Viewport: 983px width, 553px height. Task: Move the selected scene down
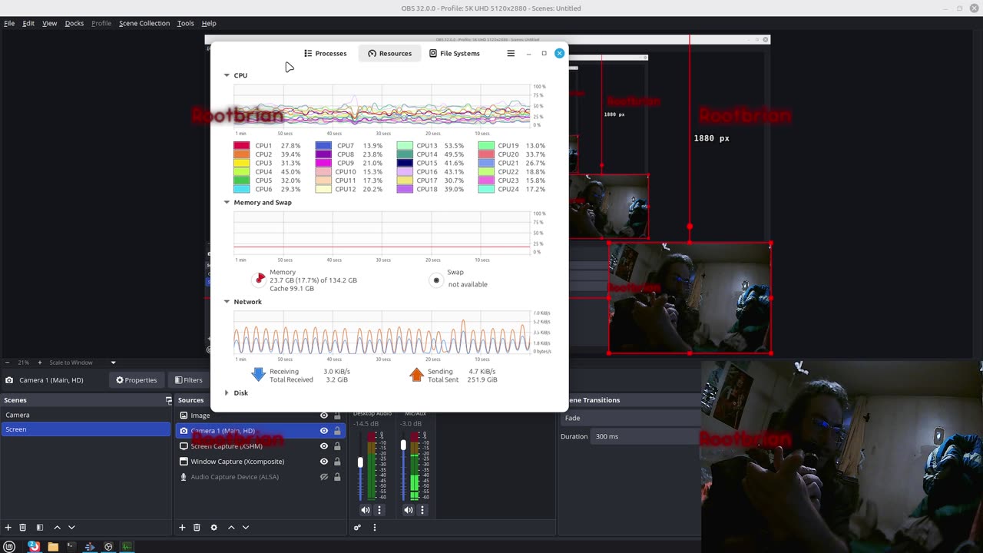coord(71,528)
